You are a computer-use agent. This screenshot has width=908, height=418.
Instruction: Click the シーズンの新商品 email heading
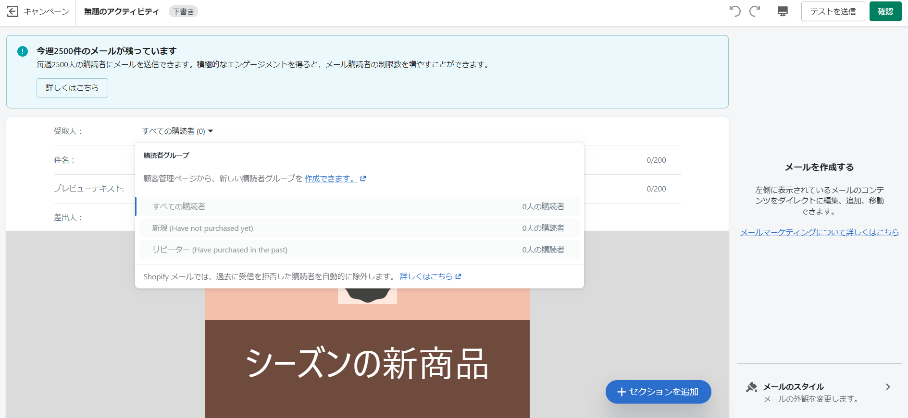click(367, 364)
